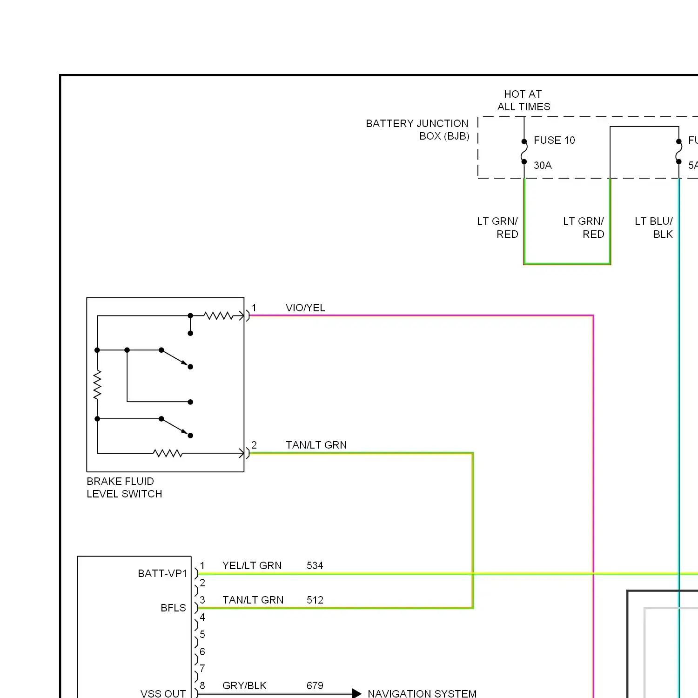This screenshot has height=698, width=698.
Task: Click circuit number '512'
Action: point(315,600)
